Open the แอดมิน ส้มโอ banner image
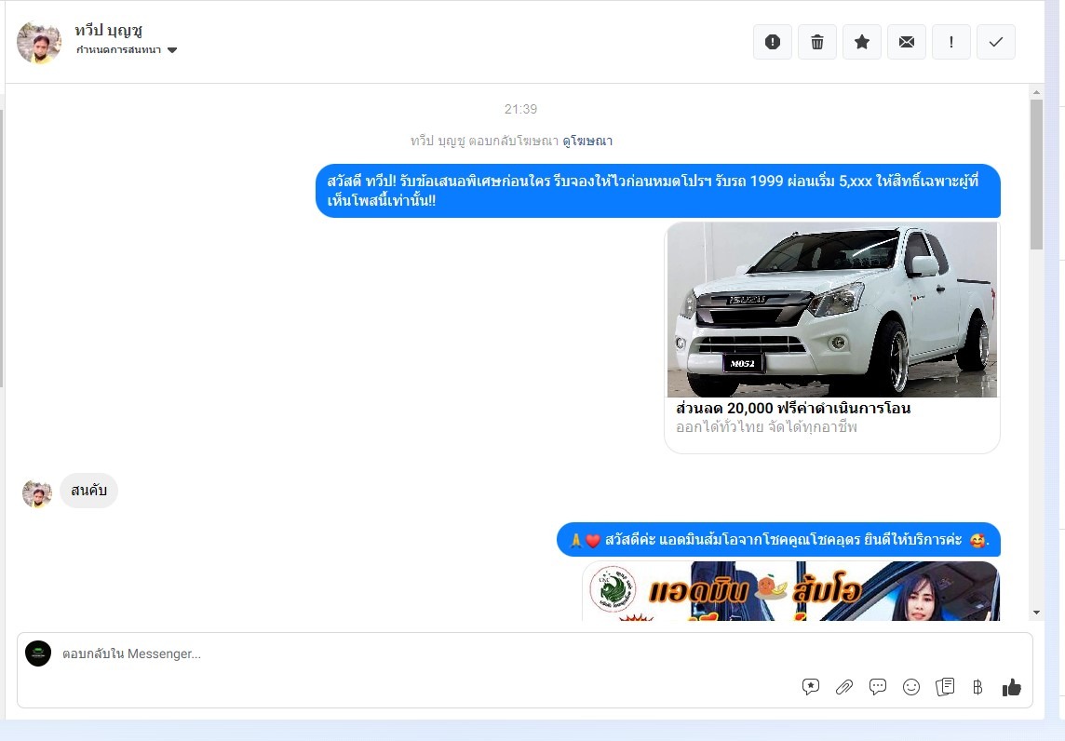The width and height of the screenshot is (1065, 741). (790, 591)
